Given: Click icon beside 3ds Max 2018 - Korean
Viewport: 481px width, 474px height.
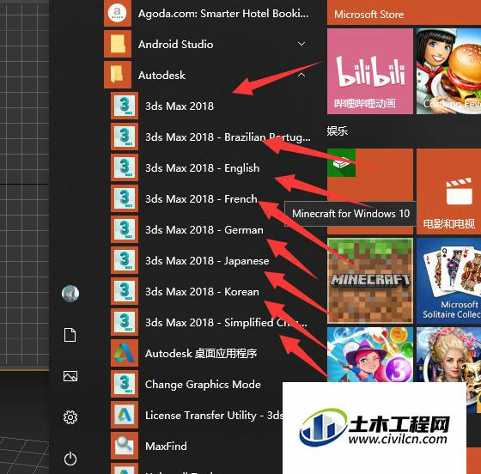Looking at the screenshot, I should coord(125,291).
